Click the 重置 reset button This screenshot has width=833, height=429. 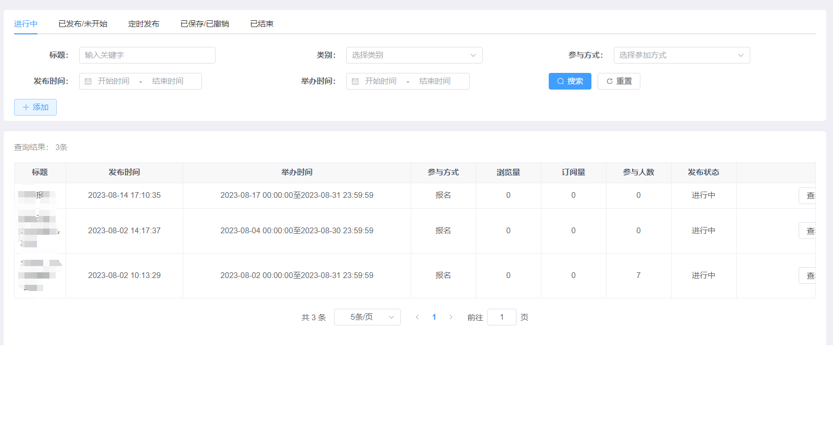tap(619, 81)
